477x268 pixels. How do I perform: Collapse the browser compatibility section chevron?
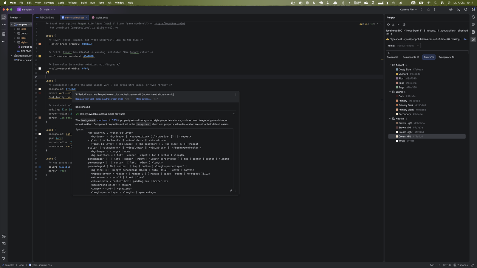pos(234,114)
